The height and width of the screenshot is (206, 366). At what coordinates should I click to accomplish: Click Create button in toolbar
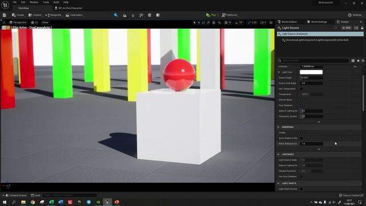pyautogui.click(x=18, y=15)
